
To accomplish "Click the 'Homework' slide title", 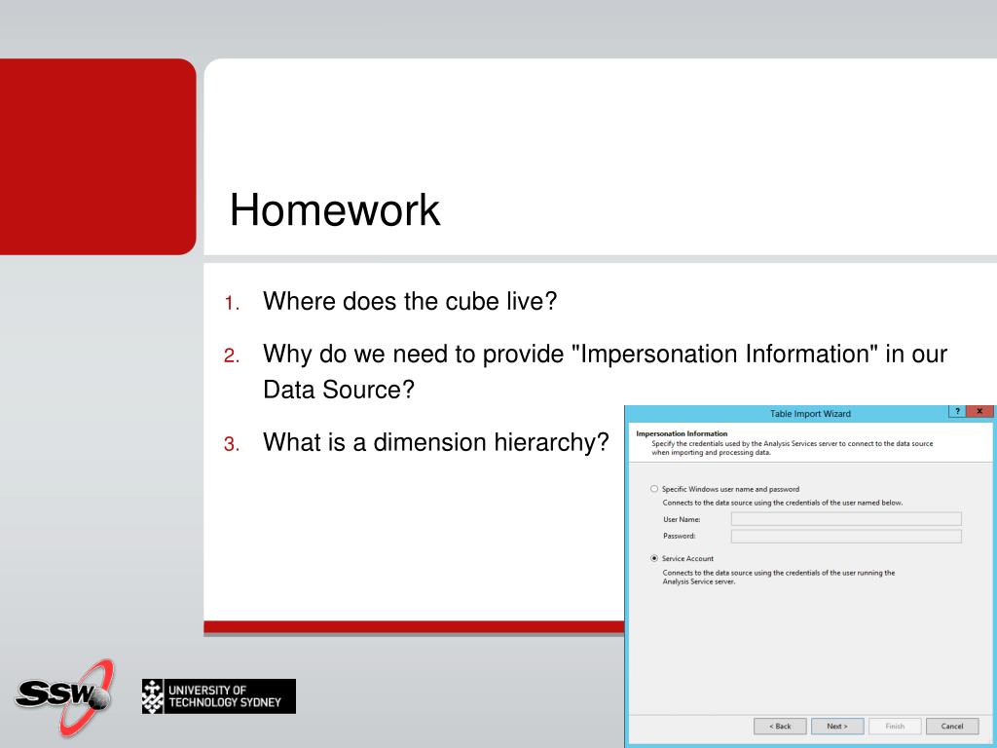I will click(x=335, y=210).
